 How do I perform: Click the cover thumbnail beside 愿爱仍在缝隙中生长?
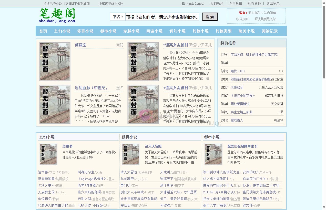213,154
